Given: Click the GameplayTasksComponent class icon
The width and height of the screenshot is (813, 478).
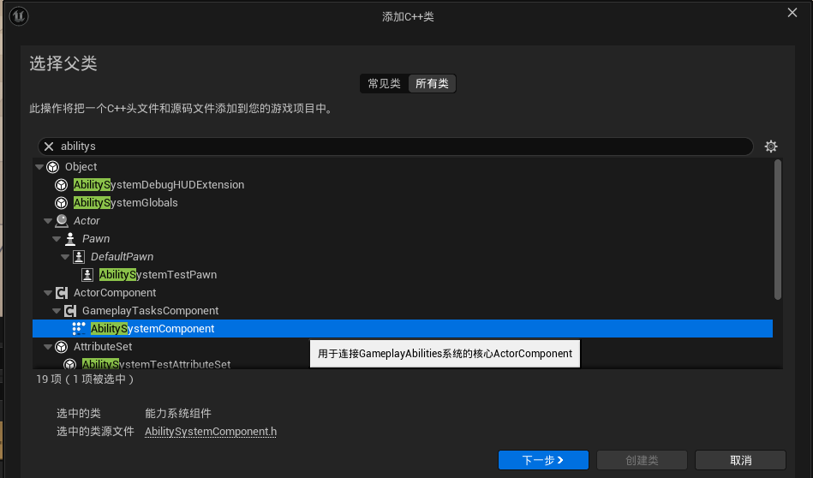Looking at the screenshot, I should click(x=70, y=311).
